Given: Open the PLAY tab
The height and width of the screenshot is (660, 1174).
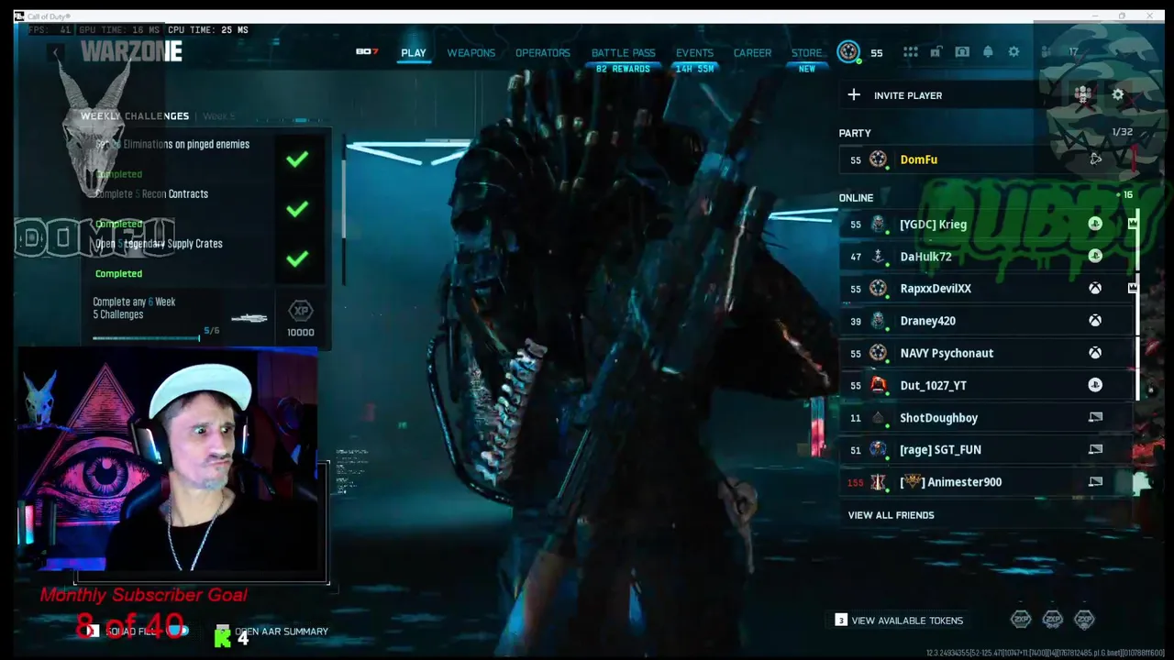Looking at the screenshot, I should click(414, 53).
